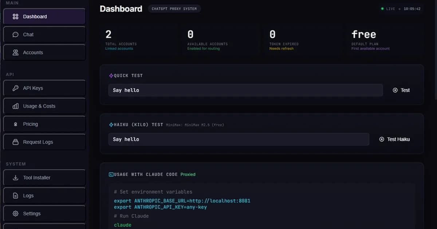The width and height of the screenshot is (437, 229).
Task: Click the Say hello input field
Action: [245, 90]
